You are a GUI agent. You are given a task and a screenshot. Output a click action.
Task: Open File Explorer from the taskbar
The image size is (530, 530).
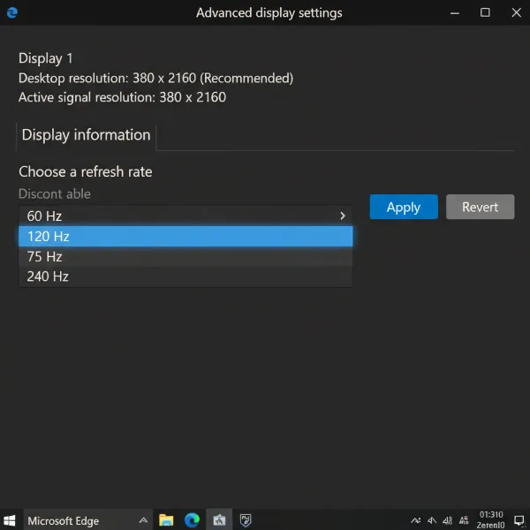click(166, 520)
